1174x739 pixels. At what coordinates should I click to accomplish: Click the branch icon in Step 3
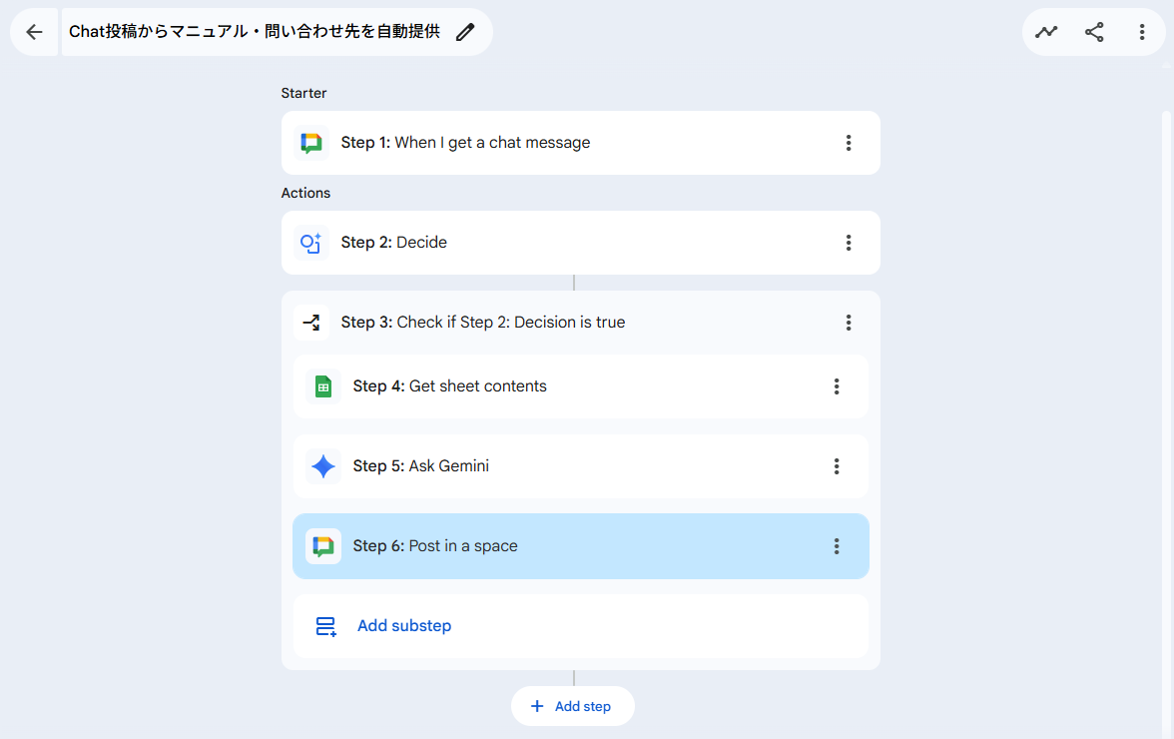point(311,323)
